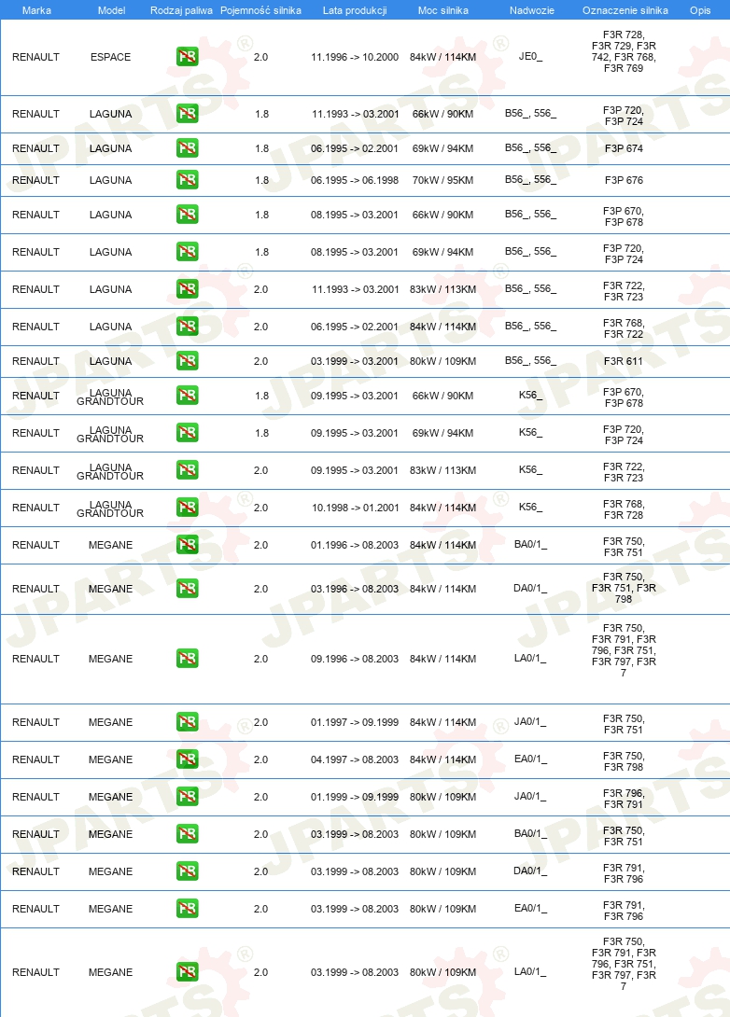This screenshot has width=730, height=1017.
Task: Click fuel icon for Laguna Grandtour 83kW row
Action: pos(187,470)
